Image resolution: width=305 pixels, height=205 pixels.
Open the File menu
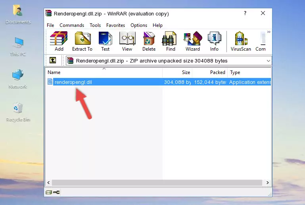(50, 25)
